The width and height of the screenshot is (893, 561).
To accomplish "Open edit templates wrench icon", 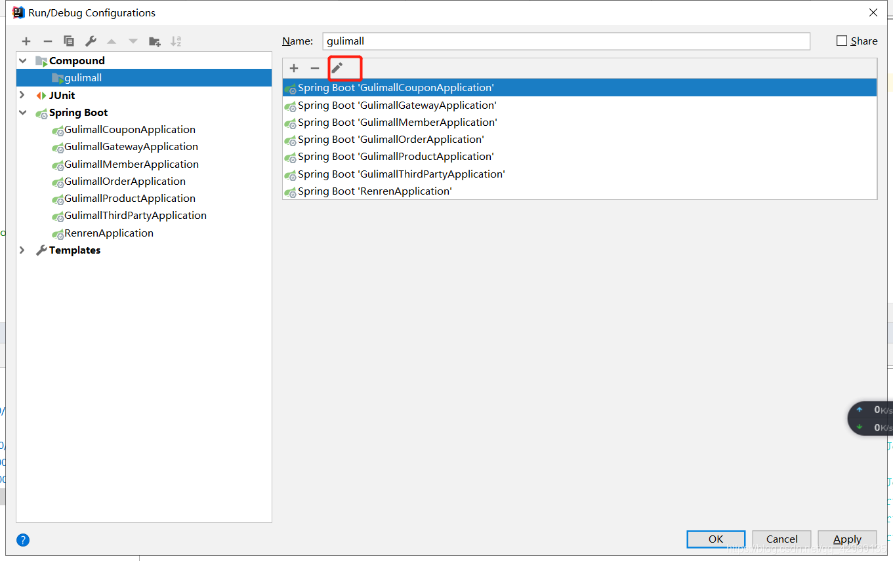I will pyautogui.click(x=91, y=41).
